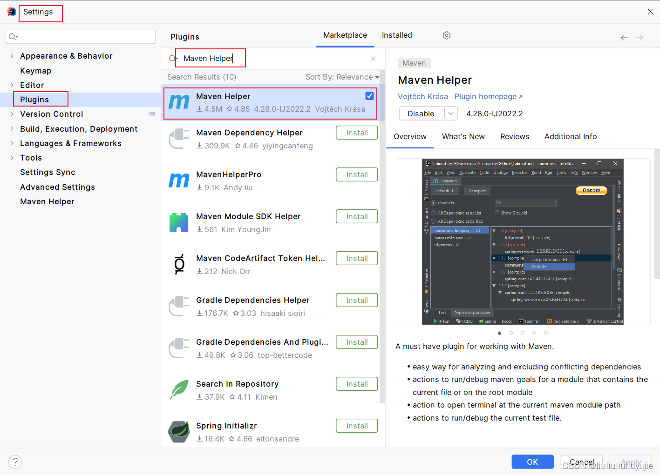Install Maven CodeArtifact Token Helper

tap(357, 258)
